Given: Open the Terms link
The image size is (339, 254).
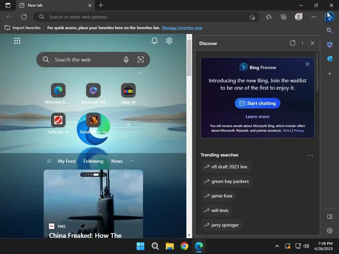Looking at the screenshot, I should click(287, 130).
